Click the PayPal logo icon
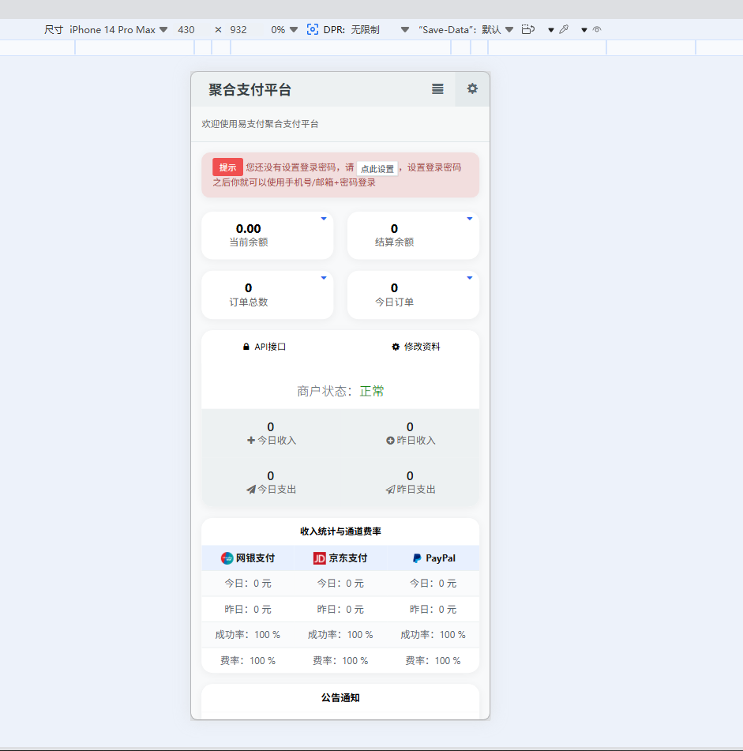 coord(417,558)
